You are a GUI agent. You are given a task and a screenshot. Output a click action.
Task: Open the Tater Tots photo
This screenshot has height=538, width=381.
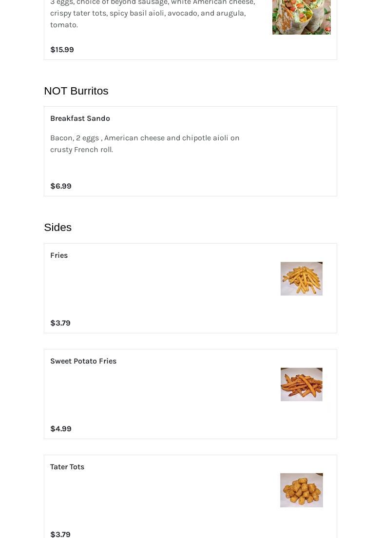(302, 490)
